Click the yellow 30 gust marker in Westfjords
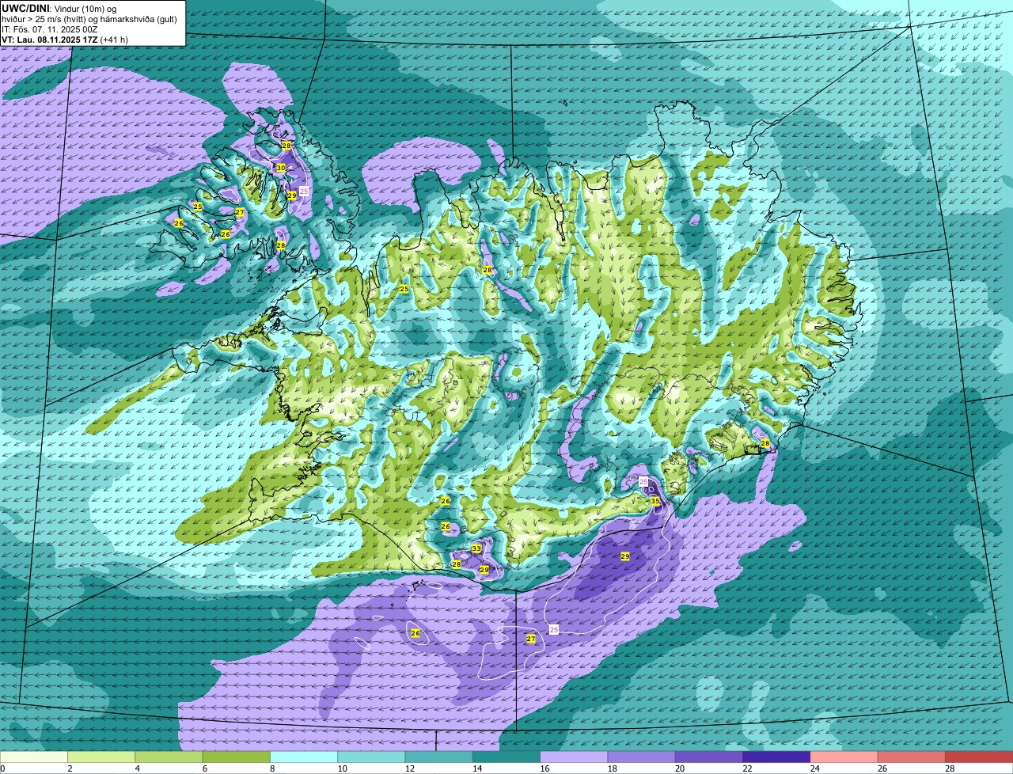The height and width of the screenshot is (774, 1013). (281, 168)
